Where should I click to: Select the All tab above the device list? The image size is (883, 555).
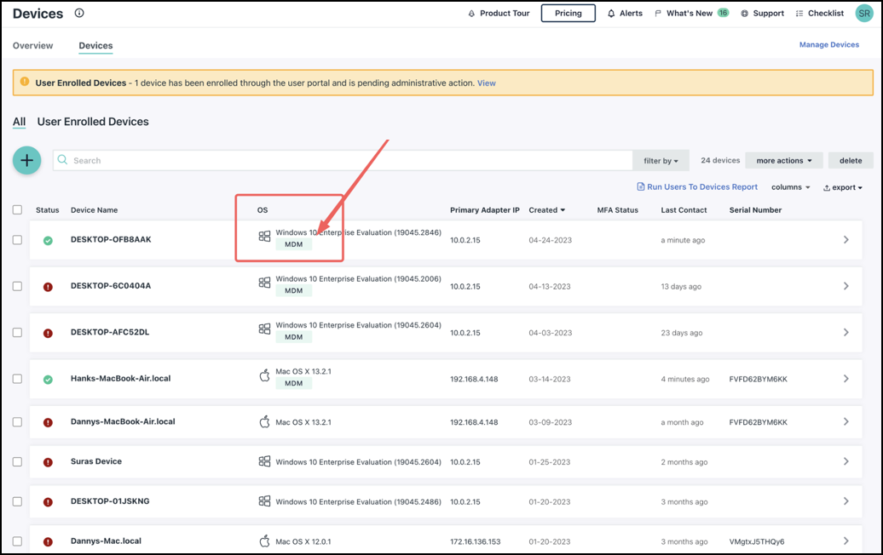click(19, 122)
